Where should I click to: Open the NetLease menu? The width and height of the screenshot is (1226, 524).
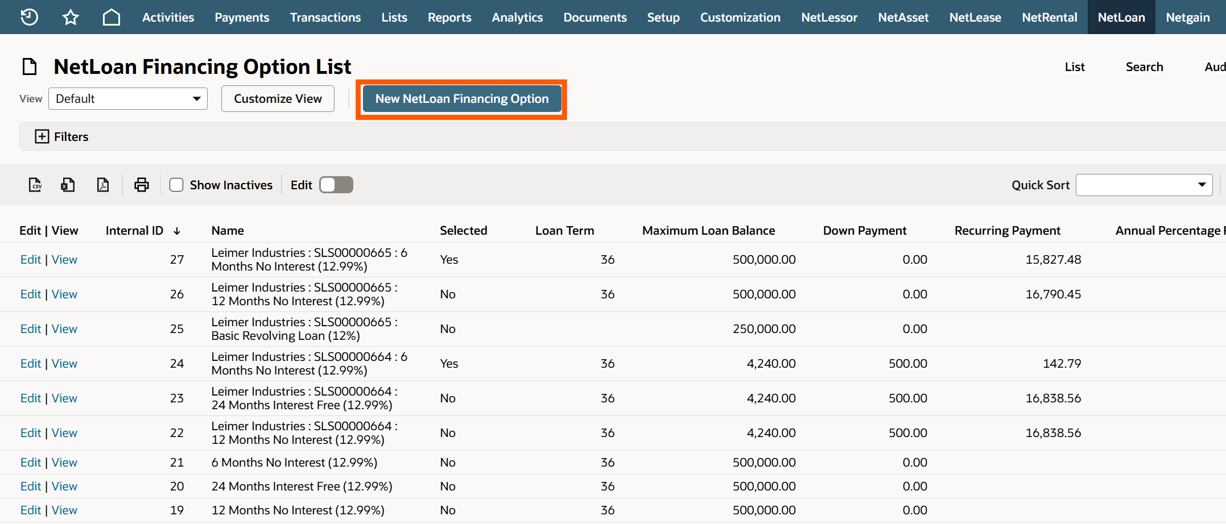coord(975,17)
